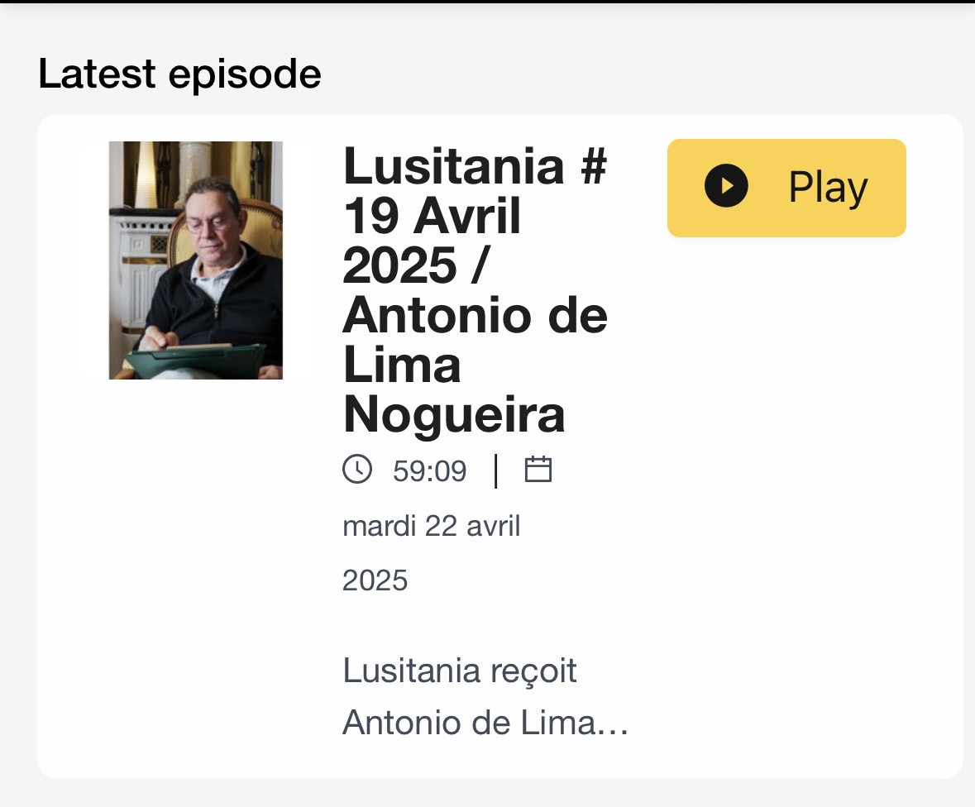Click empty space below the Play button
This screenshot has width=975, height=807.
(786, 435)
